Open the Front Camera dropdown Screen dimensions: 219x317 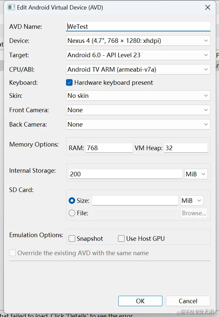[x=138, y=110]
